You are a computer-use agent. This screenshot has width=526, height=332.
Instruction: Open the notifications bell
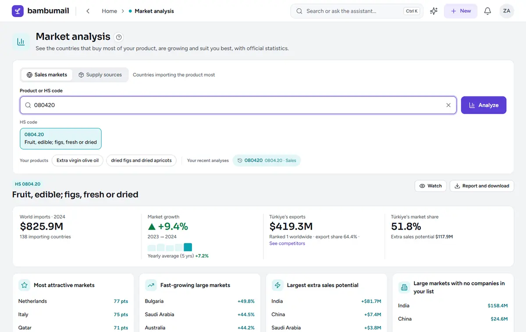(x=487, y=11)
